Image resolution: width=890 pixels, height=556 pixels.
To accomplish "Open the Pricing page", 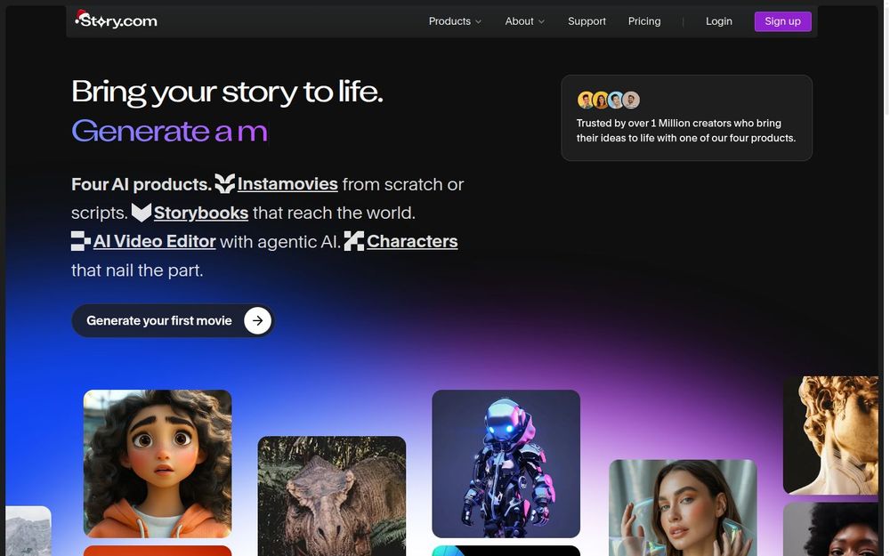I will coord(644,21).
